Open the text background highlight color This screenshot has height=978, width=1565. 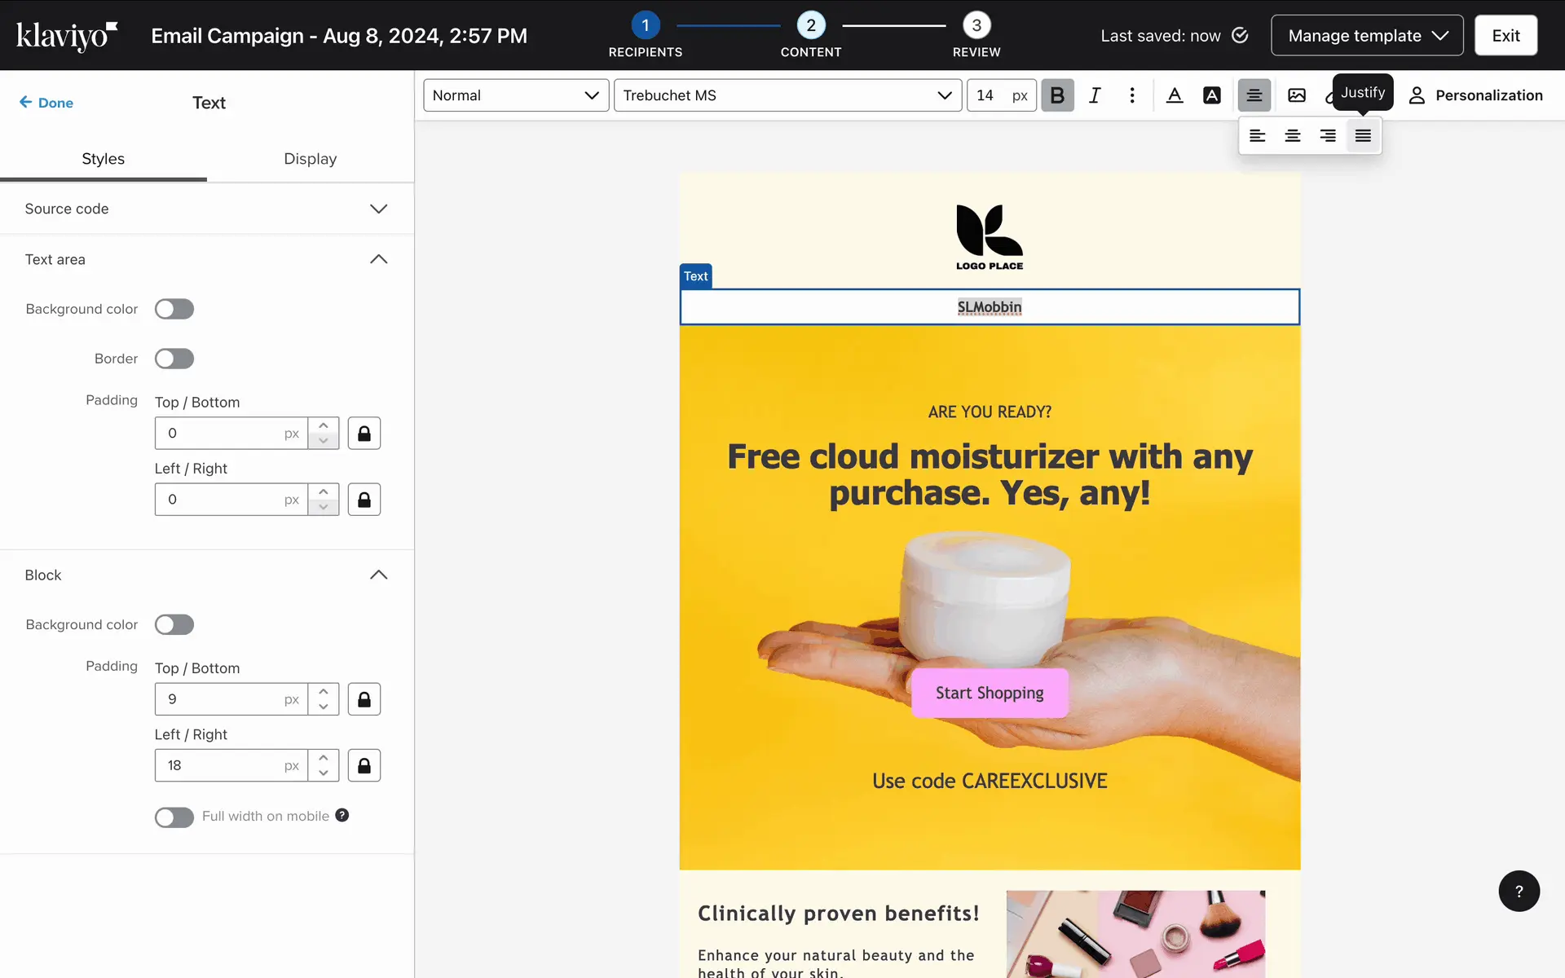click(x=1212, y=95)
